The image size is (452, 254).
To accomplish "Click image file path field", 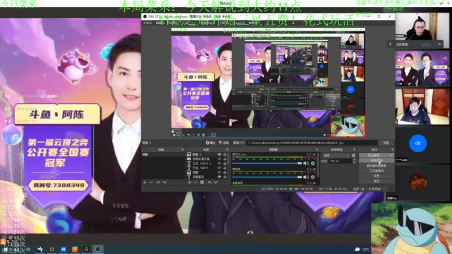I will click(312, 143).
